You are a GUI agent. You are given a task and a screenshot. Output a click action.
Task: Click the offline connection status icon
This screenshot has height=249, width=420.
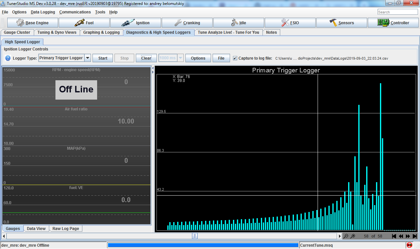pos(409,245)
